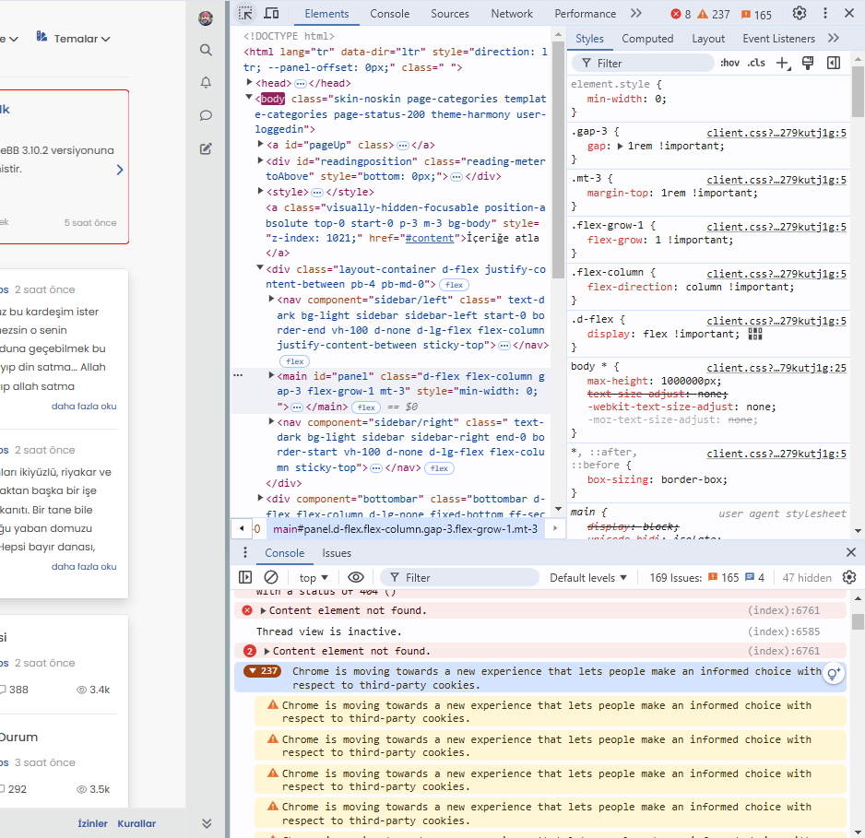865x838 pixels.
Task: Click the client.css link beside .gap-3
Action: tap(776, 133)
